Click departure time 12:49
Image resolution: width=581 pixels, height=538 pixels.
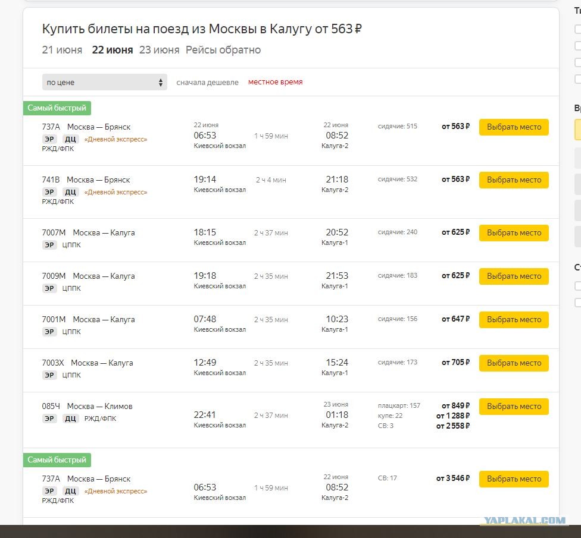click(x=205, y=363)
